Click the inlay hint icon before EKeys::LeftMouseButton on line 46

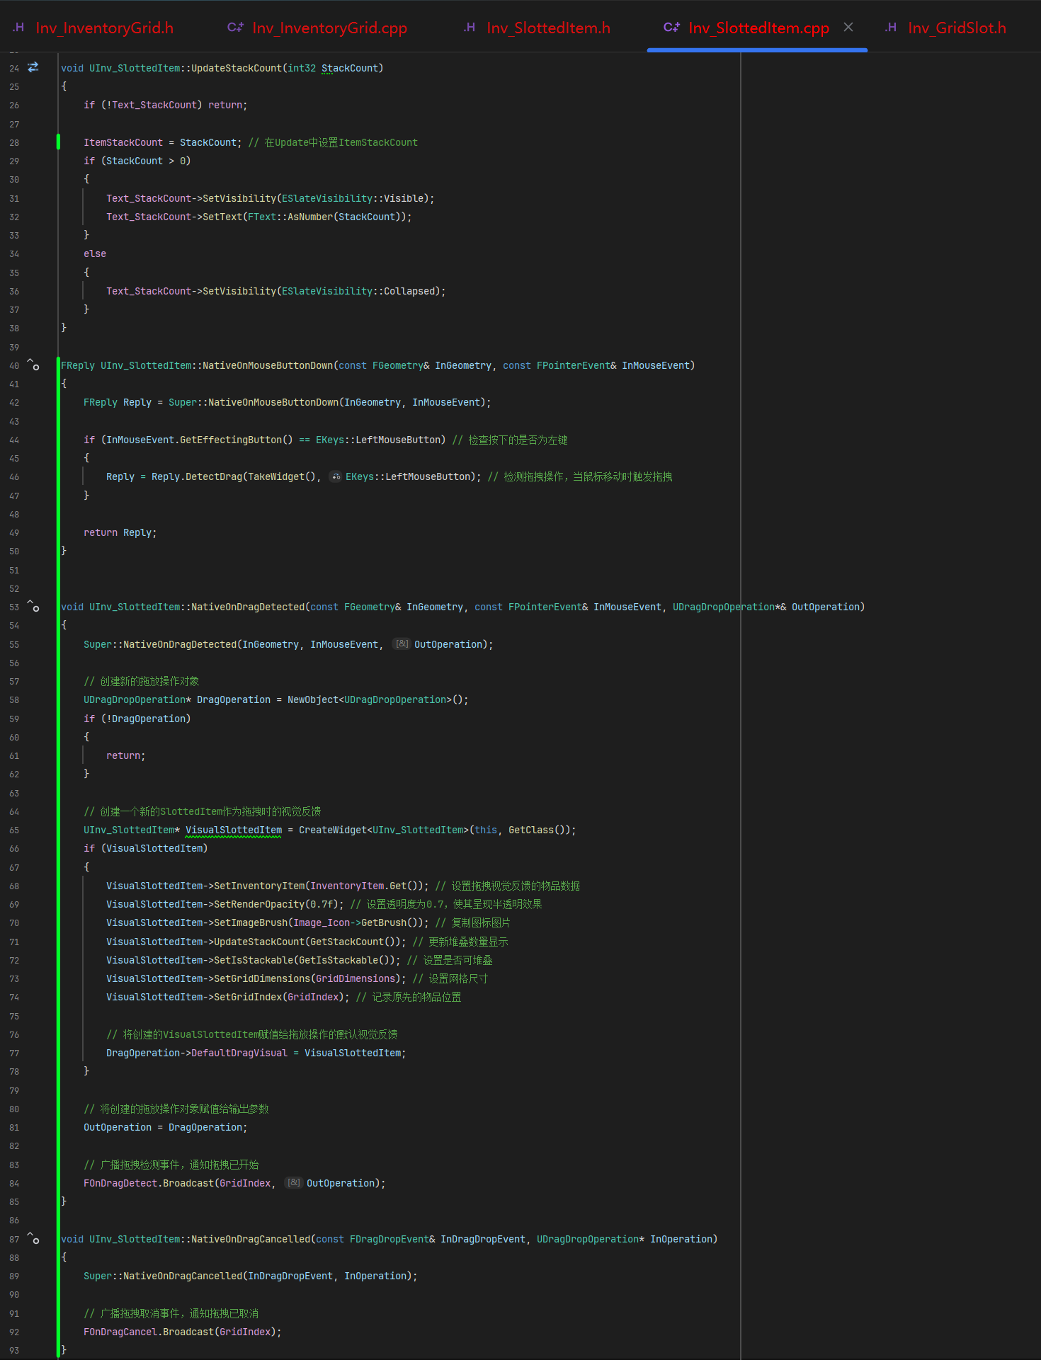(x=336, y=476)
